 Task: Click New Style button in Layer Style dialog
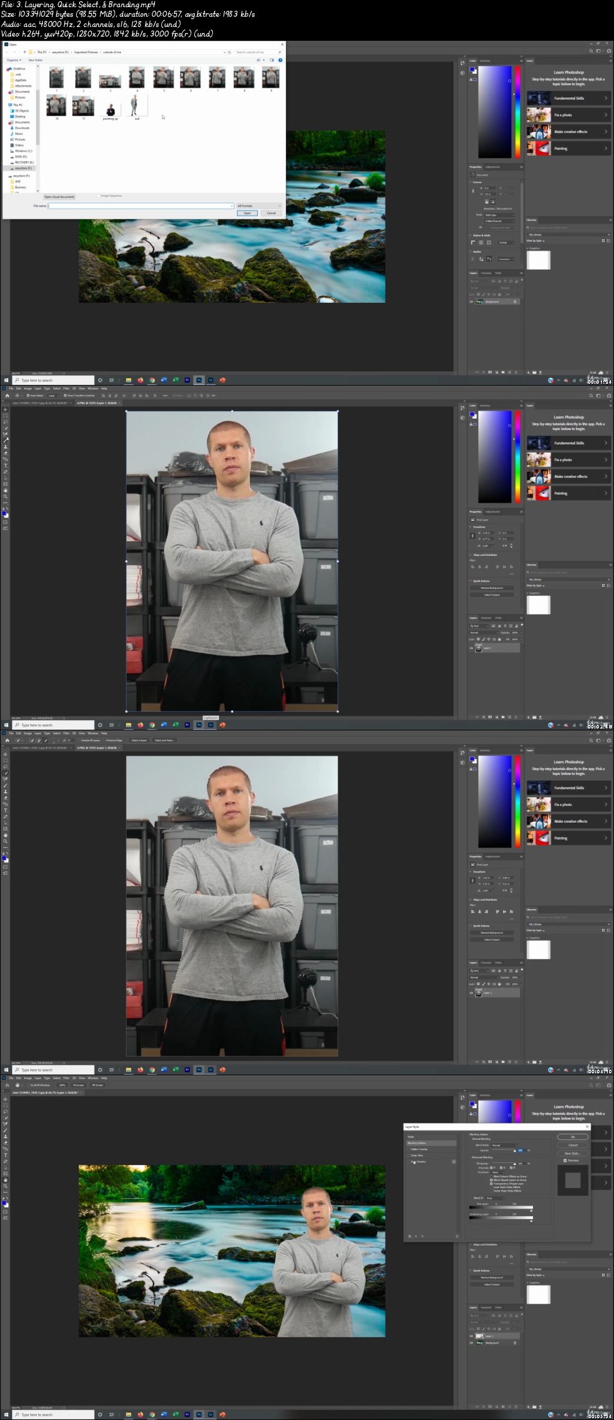pos(573,1153)
